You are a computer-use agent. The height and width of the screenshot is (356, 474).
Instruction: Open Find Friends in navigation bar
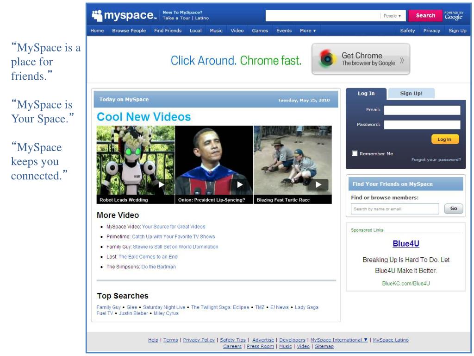tap(168, 31)
